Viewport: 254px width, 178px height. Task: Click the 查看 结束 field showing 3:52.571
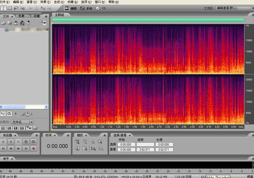point(145,150)
